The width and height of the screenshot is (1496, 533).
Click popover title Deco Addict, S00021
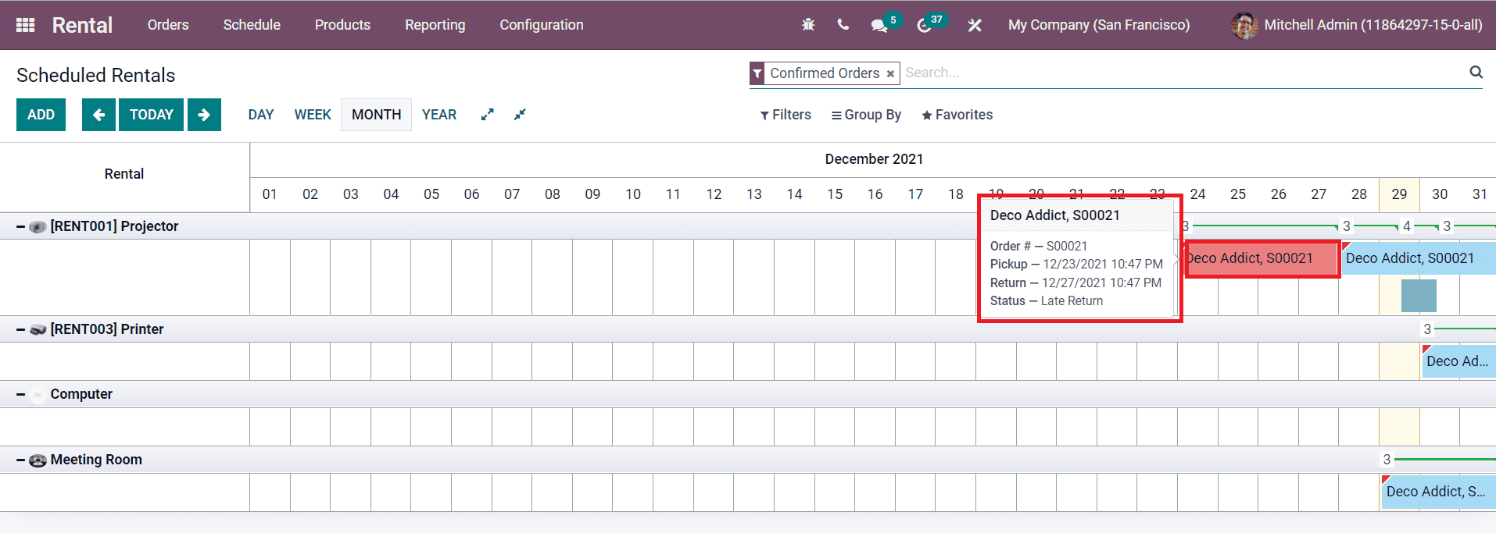[1054, 215]
